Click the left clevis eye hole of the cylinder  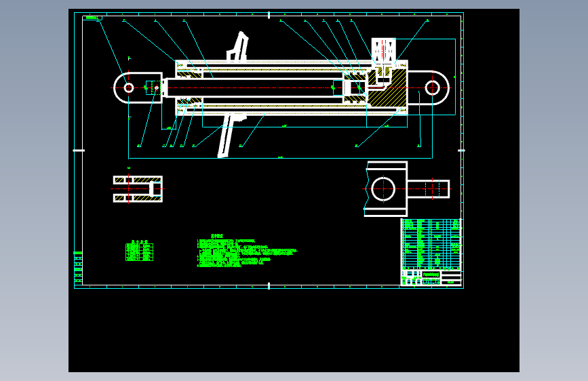[x=129, y=87]
